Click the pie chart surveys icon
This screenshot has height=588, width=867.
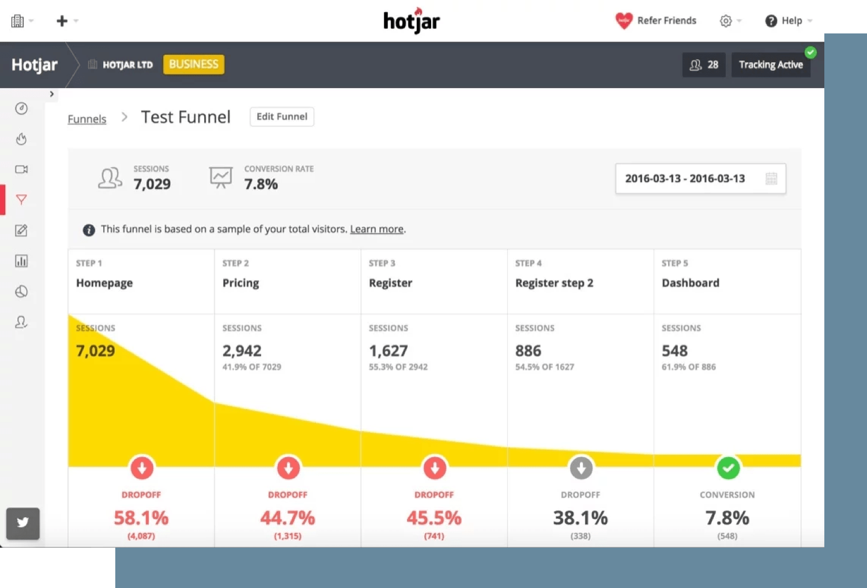point(21,291)
